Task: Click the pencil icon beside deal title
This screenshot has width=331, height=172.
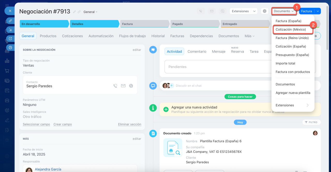Action: [x=74, y=12]
